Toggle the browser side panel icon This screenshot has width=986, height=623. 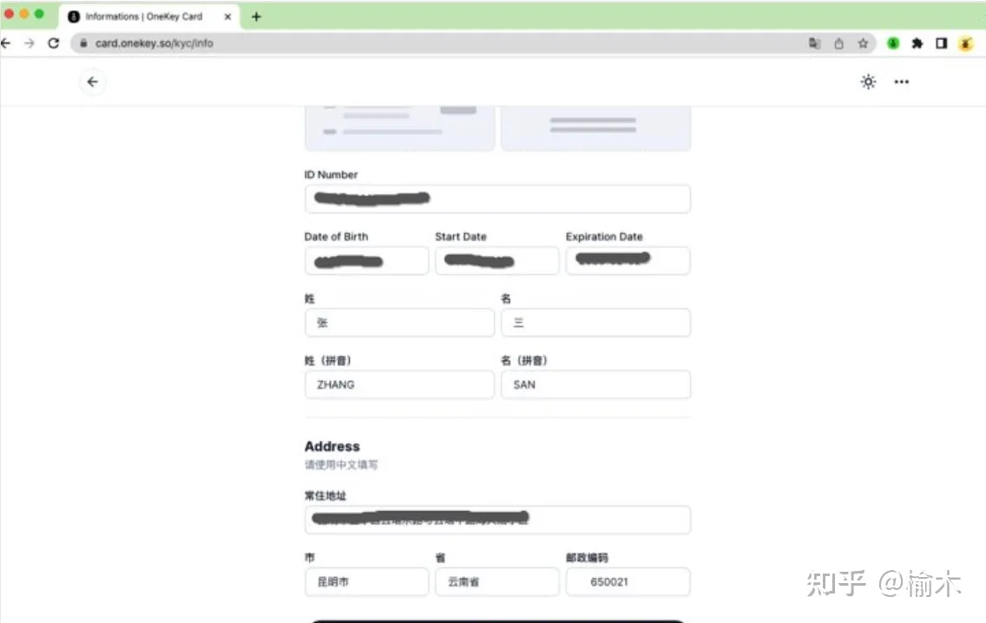point(942,43)
